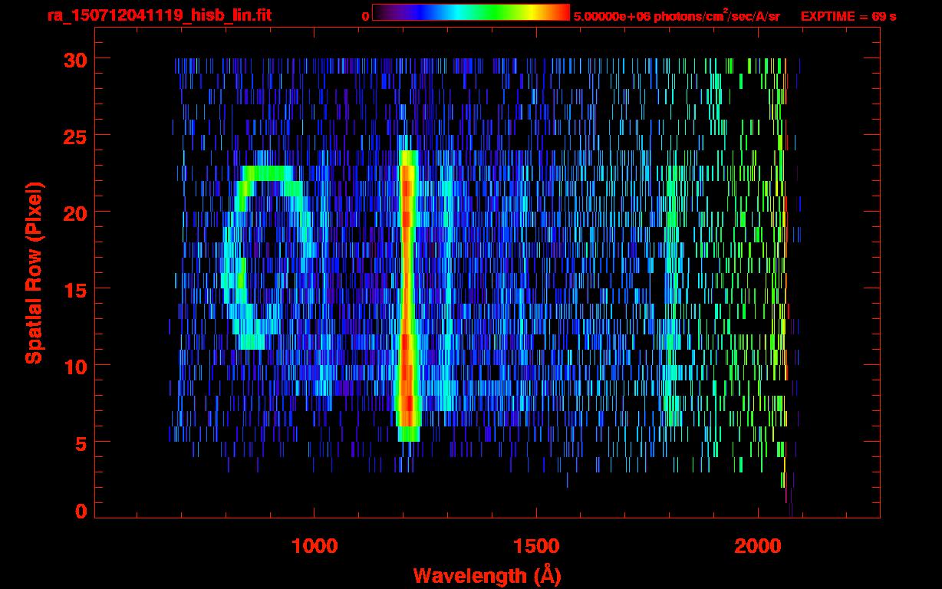942x589 pixels.
Task: Click the y-axis tick label 15
Action: pos(74,289)
